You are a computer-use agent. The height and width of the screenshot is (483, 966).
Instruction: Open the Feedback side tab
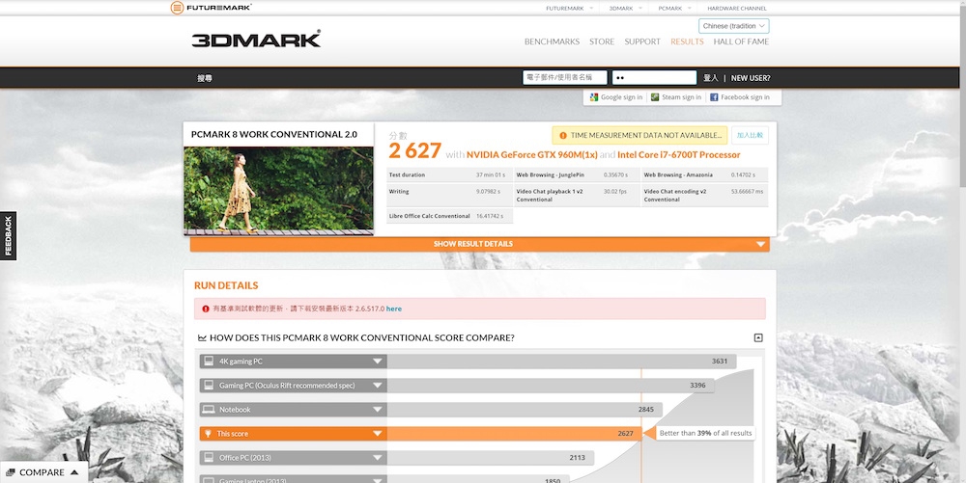pyautogui.click(x=8, y=236)
